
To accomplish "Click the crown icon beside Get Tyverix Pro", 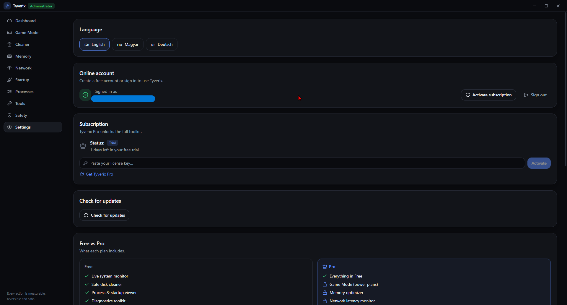I will (82, 174).
